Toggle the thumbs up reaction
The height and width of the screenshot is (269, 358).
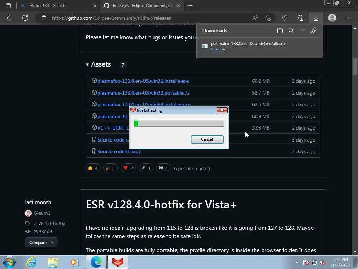click(93, 168)
